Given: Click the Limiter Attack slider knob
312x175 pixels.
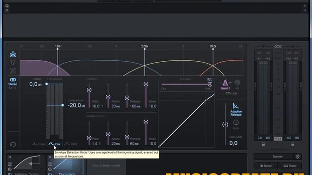Looking at the screenshot, I should 108,97.
